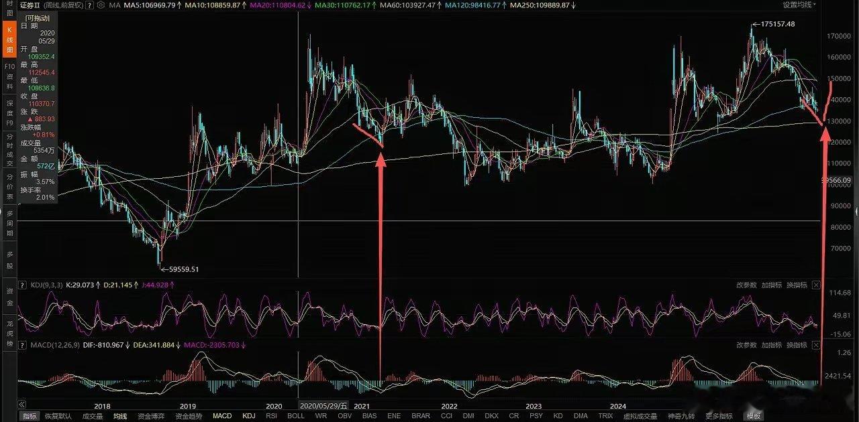
Task: Open 更多指标 menu
Action: point(720,416)
